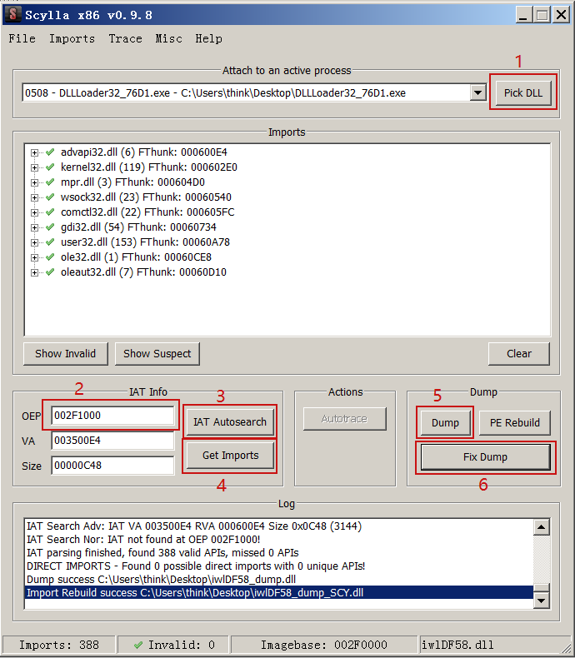This screenshot has width=575, height=658.
Task: Select the user32.dll (153) tree row
Action: (x=145, y=242)
